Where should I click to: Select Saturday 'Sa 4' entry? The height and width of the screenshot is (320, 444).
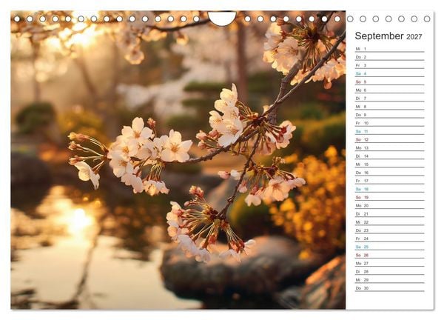[390, 73]
